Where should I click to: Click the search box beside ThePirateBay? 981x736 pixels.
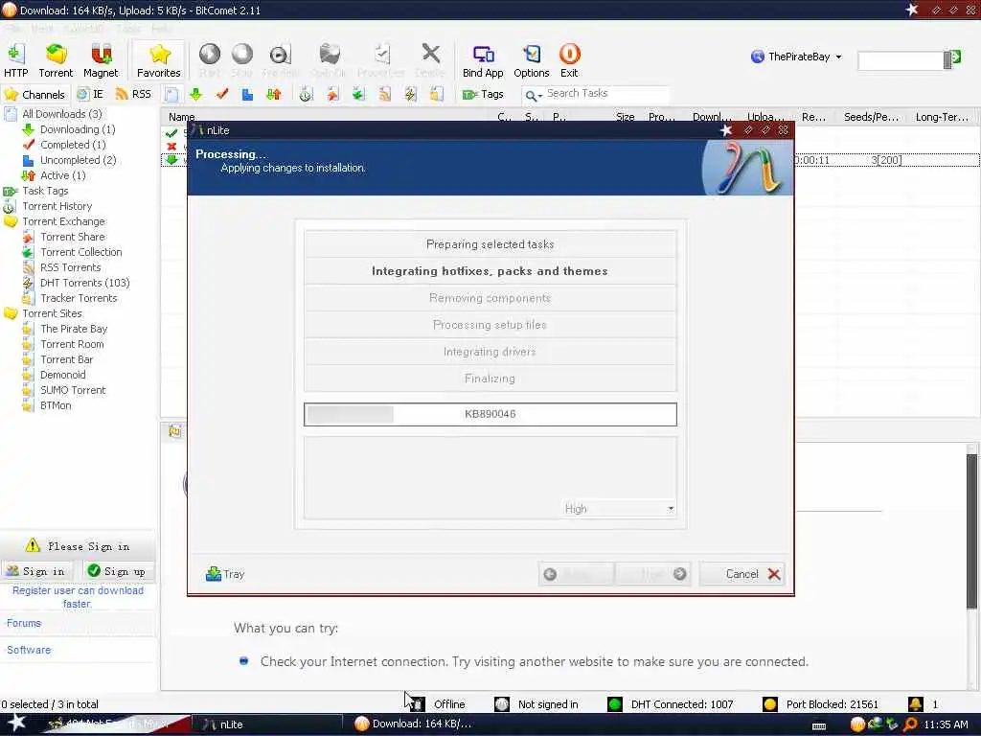[901, 60]
